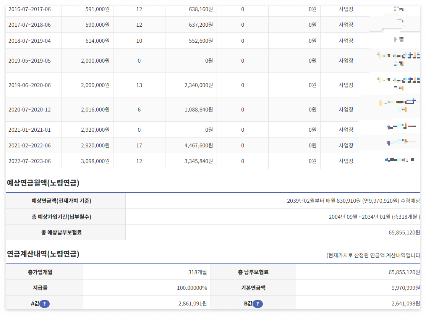Click the 사업장 label on the 2019-05~2019-05 row

(x=345, y=60)
